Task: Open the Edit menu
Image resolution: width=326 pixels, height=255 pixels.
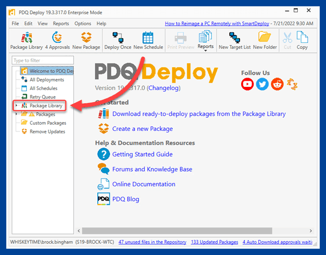Action: [x=28, y=24]
